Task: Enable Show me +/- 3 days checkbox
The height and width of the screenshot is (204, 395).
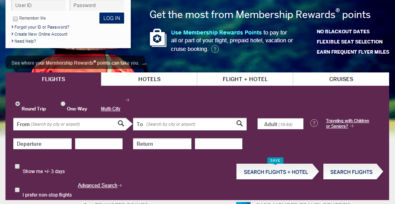Action: 17,166
